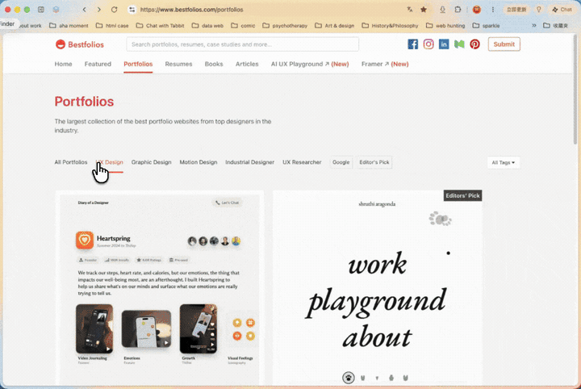Go back with browser back arrow

coord(85,10)
